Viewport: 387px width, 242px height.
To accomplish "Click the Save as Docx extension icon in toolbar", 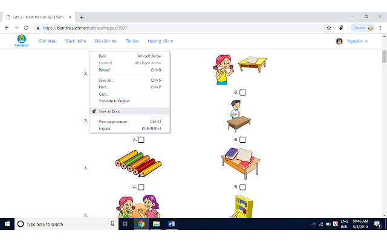I will [341, 28].
